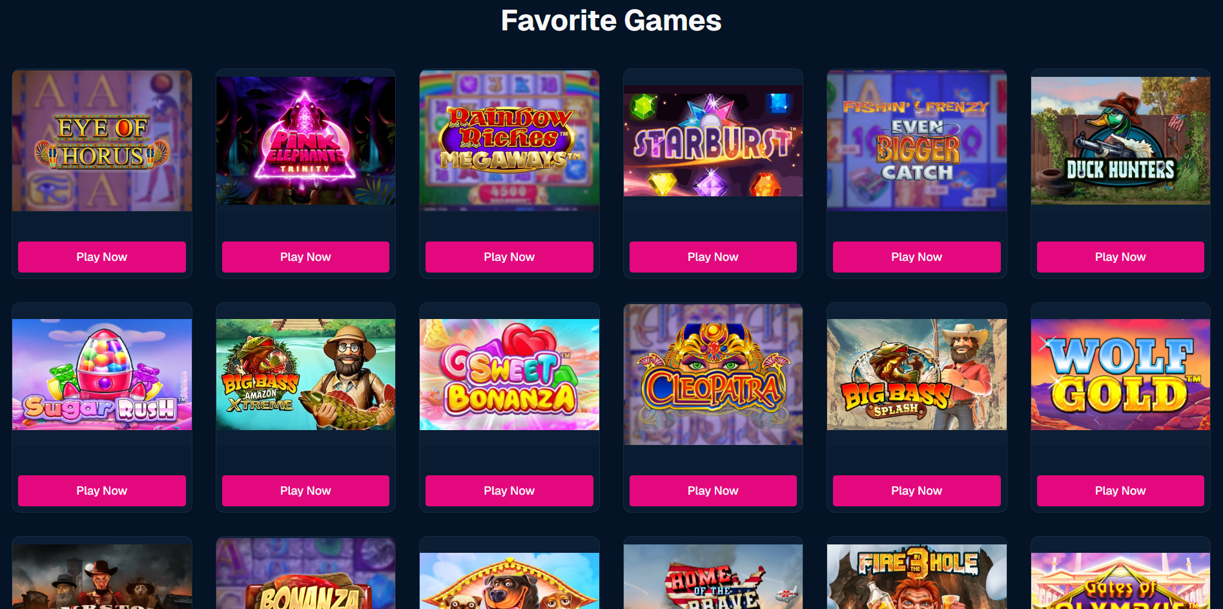
Task: Start Duck Hunters with Play Now
Action: coord(1120,257)
